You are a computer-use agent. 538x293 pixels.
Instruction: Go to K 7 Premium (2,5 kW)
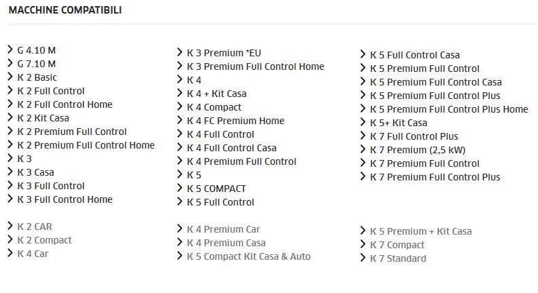click(x=417, y=150)
